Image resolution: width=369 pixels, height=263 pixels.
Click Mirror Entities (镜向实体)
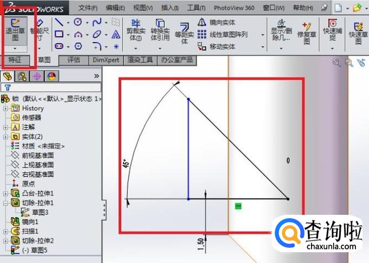[216, 22]
